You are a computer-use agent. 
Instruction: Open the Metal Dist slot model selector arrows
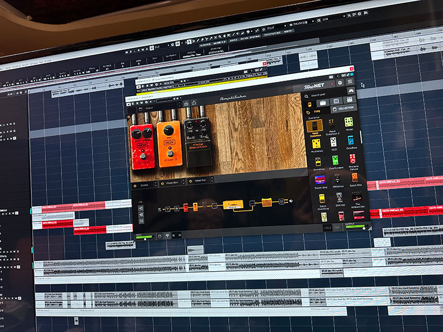(212, 179)
